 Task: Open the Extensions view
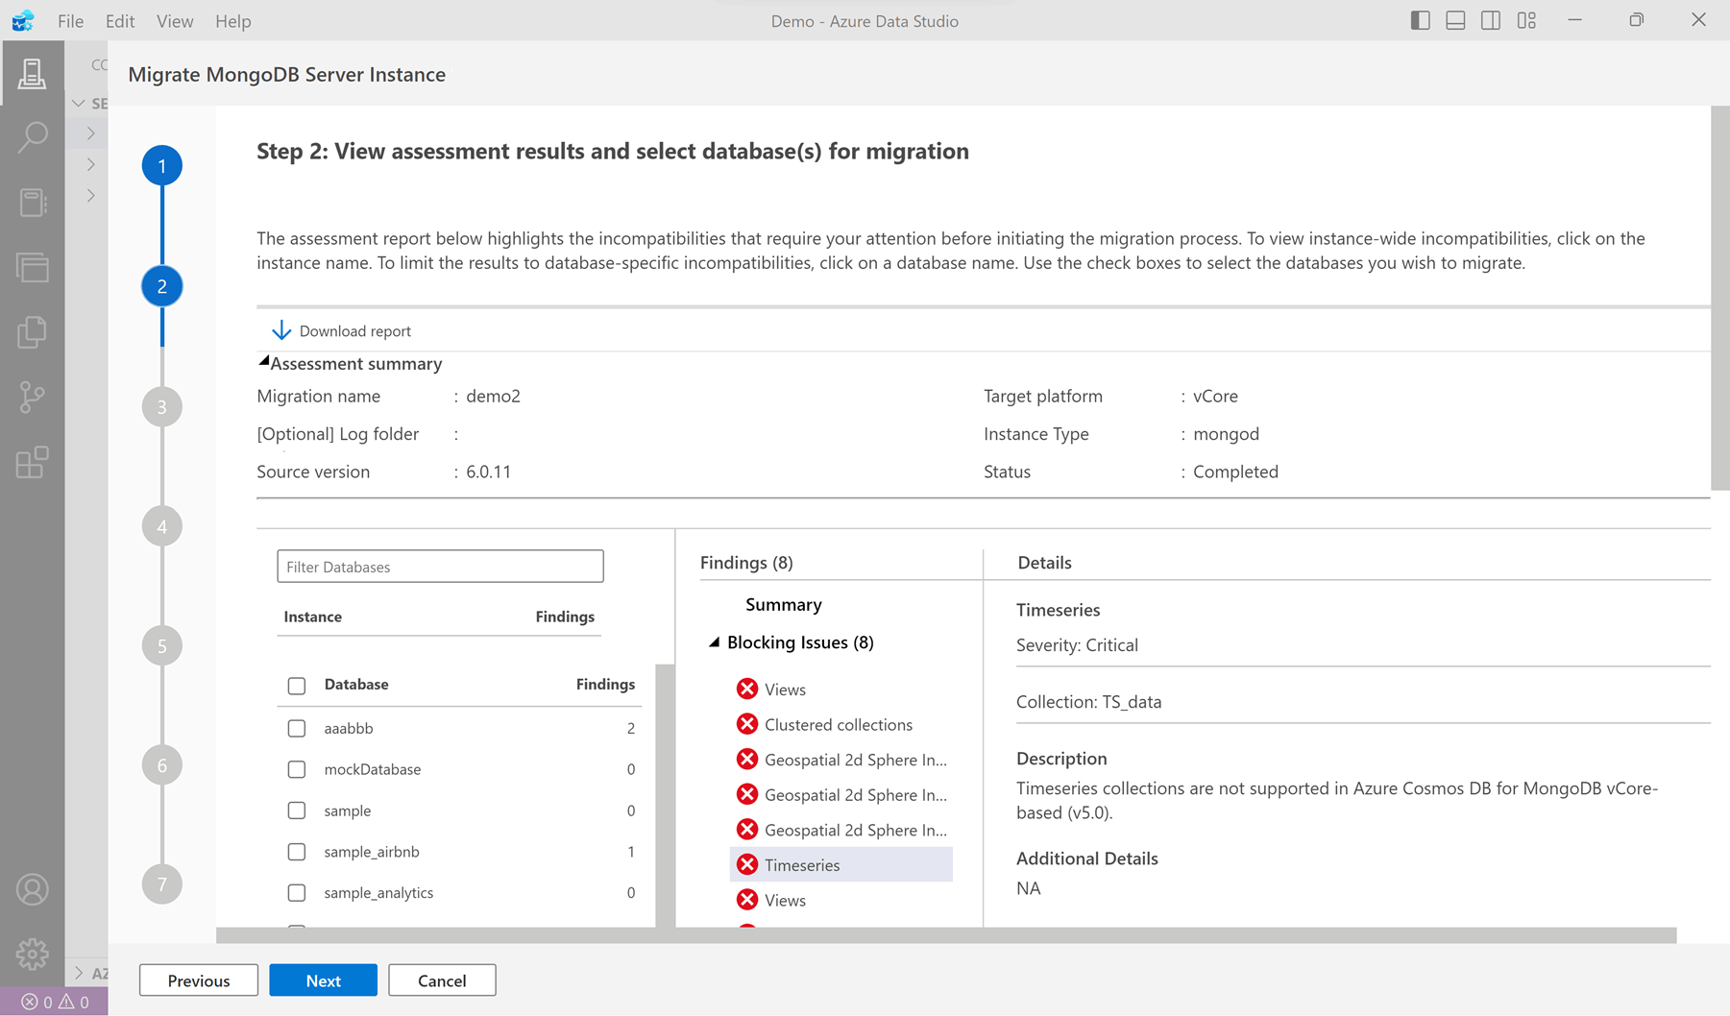coord(33,463)
